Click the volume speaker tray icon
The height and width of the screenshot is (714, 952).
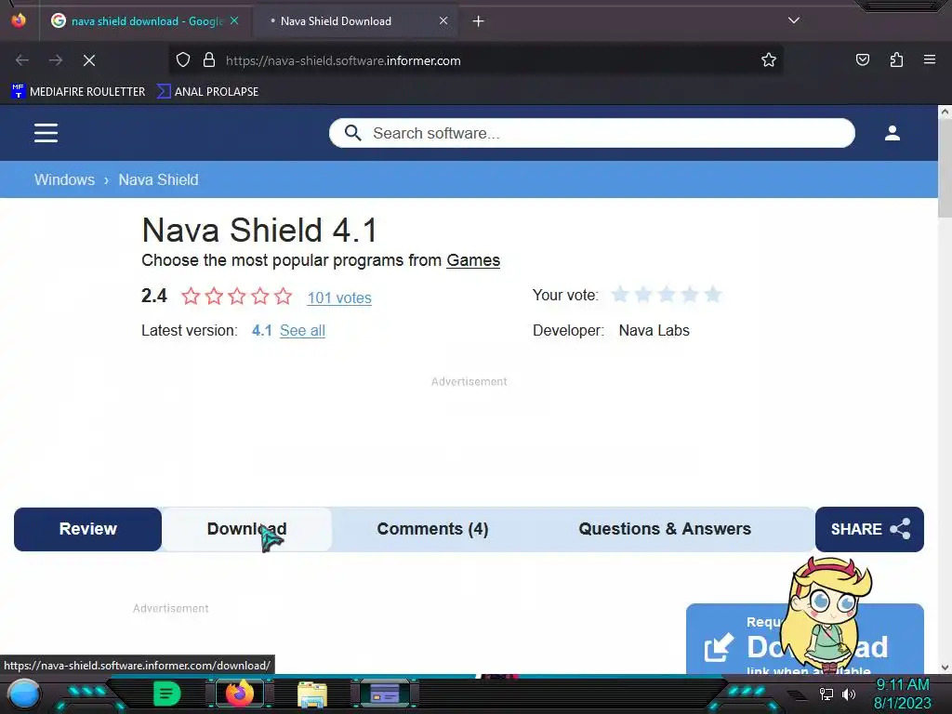(848, 694)
